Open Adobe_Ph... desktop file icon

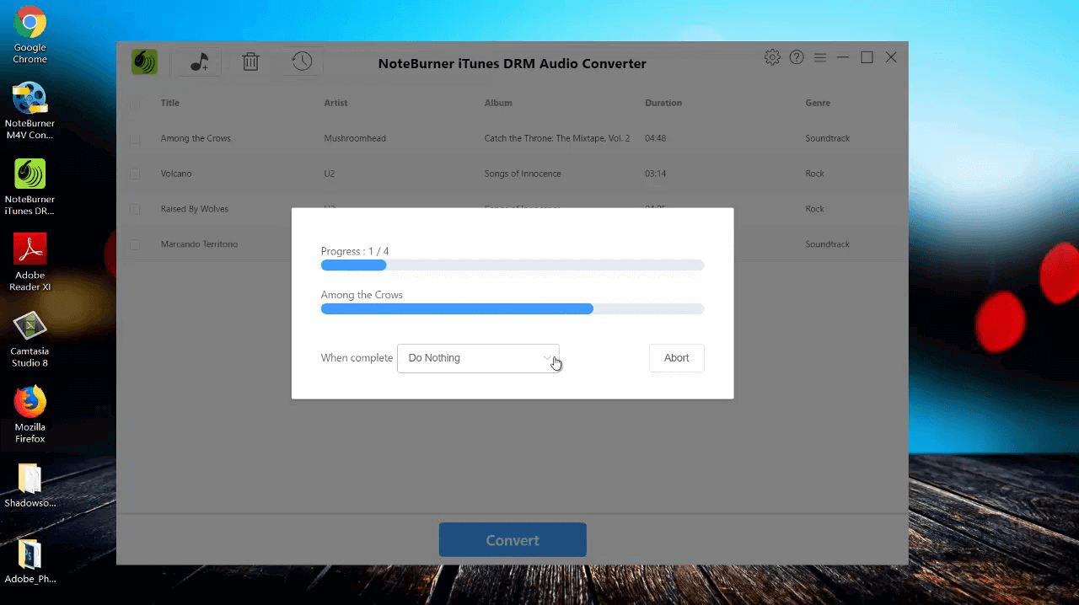click(x=30, y=562)
